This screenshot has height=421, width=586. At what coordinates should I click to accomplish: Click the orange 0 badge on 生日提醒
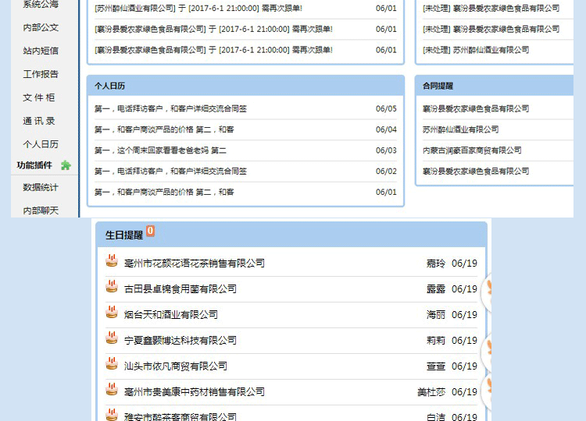[151, 231]
